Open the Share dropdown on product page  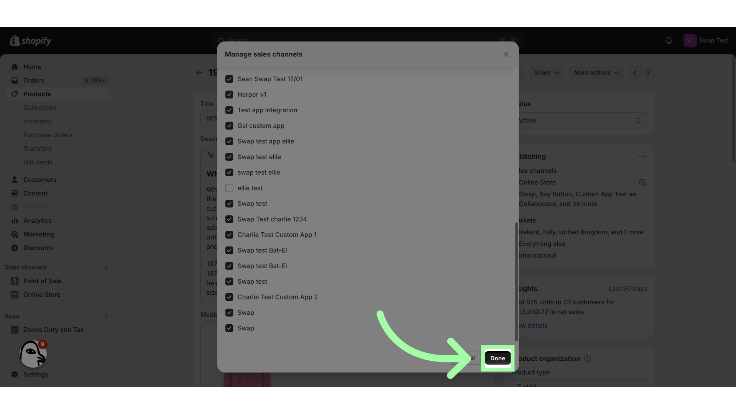tap(545, 72)
